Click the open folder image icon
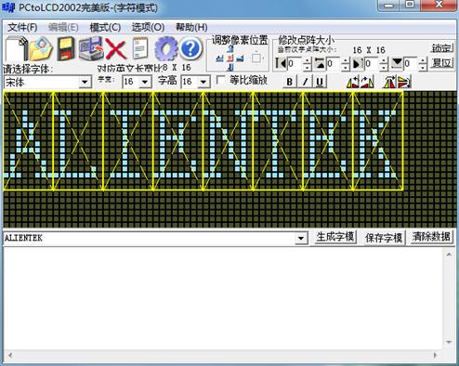The height and width of the screenshot is (366, 459). 42,48
